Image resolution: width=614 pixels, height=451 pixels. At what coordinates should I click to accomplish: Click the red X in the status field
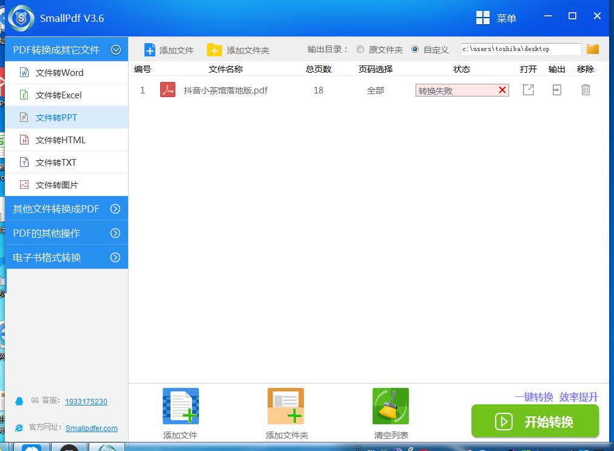pyautogui.click(x=502, y=90)
